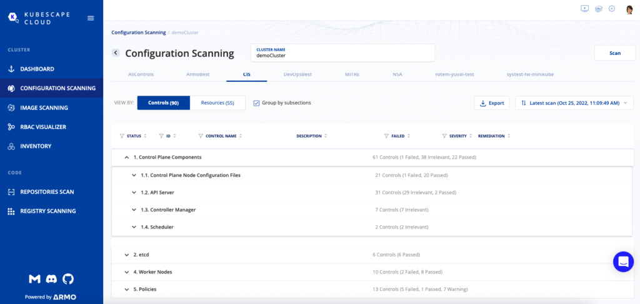This screenshot has width=640, height=304.
Task: Click the Export button
Action: coord(492,103)
